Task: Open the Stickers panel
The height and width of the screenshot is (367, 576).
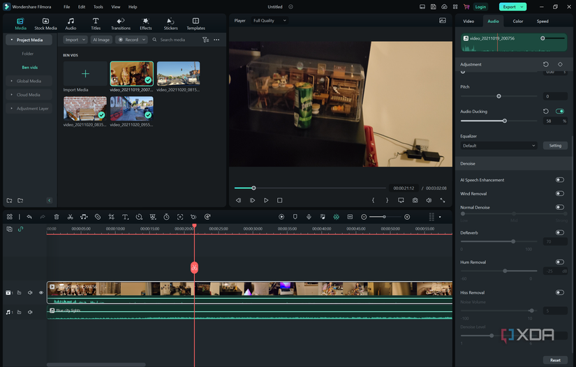Action: click(x=170, y=24)
